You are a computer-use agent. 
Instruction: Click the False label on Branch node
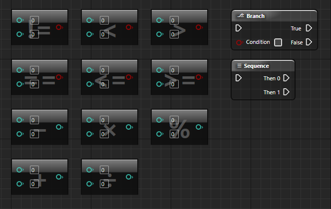tap(297, 42)
